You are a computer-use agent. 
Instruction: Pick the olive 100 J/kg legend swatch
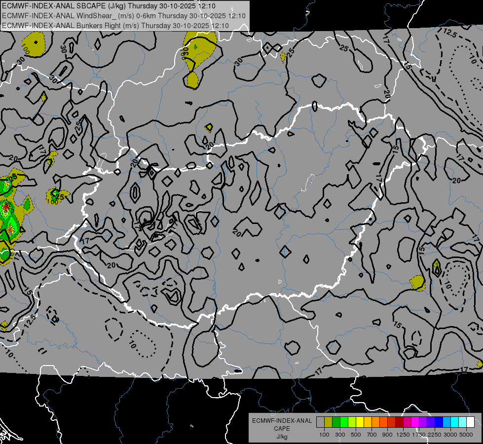[329, 422]
